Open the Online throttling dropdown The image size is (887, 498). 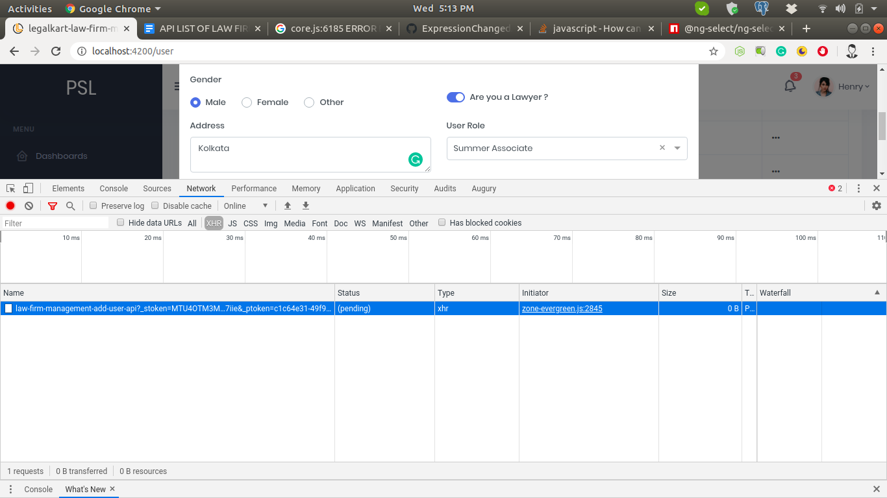[x=245, y=206]
